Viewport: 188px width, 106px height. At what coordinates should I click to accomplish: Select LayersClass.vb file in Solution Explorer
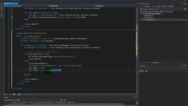click(x=151, y=20)
